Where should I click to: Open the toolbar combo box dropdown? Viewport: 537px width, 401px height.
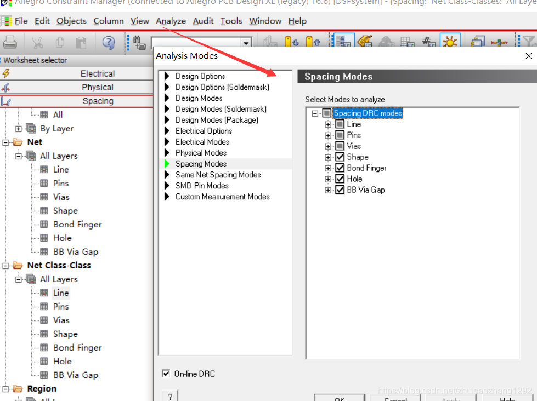click(x=246, y=43)
